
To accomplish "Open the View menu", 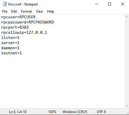I will click(39, 11).
